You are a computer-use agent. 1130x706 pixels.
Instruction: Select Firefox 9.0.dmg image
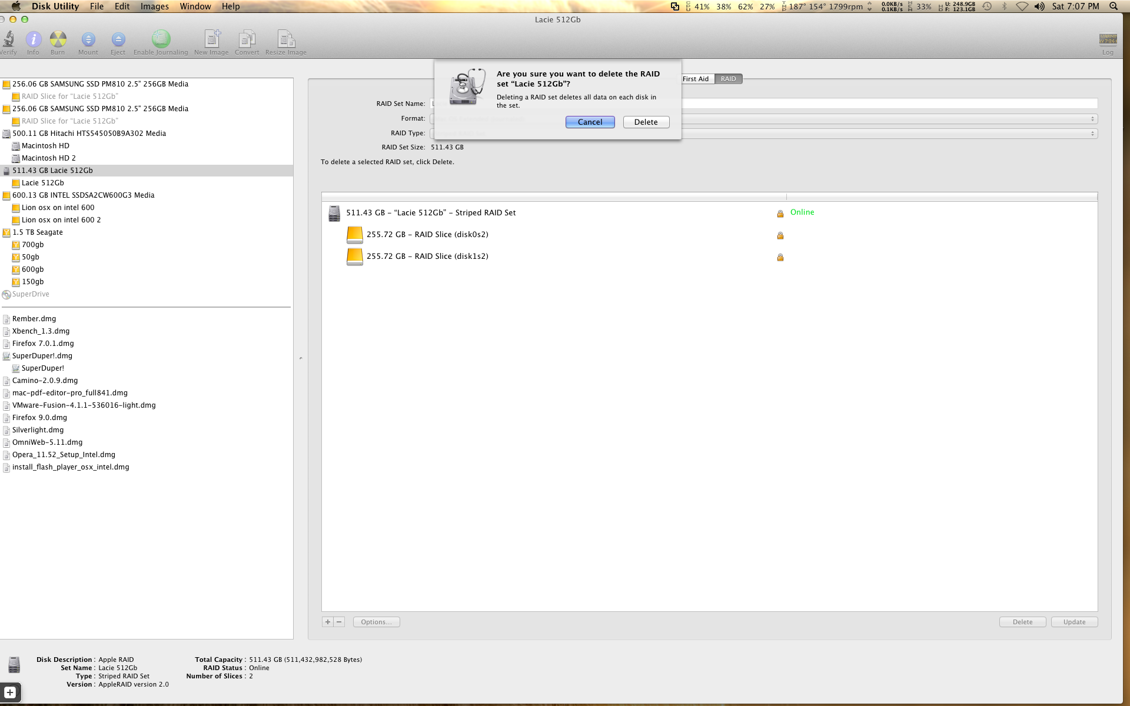(x=39, y=418)
